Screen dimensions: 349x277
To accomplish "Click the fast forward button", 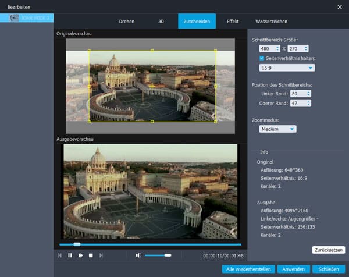I will tap(80, 255).
